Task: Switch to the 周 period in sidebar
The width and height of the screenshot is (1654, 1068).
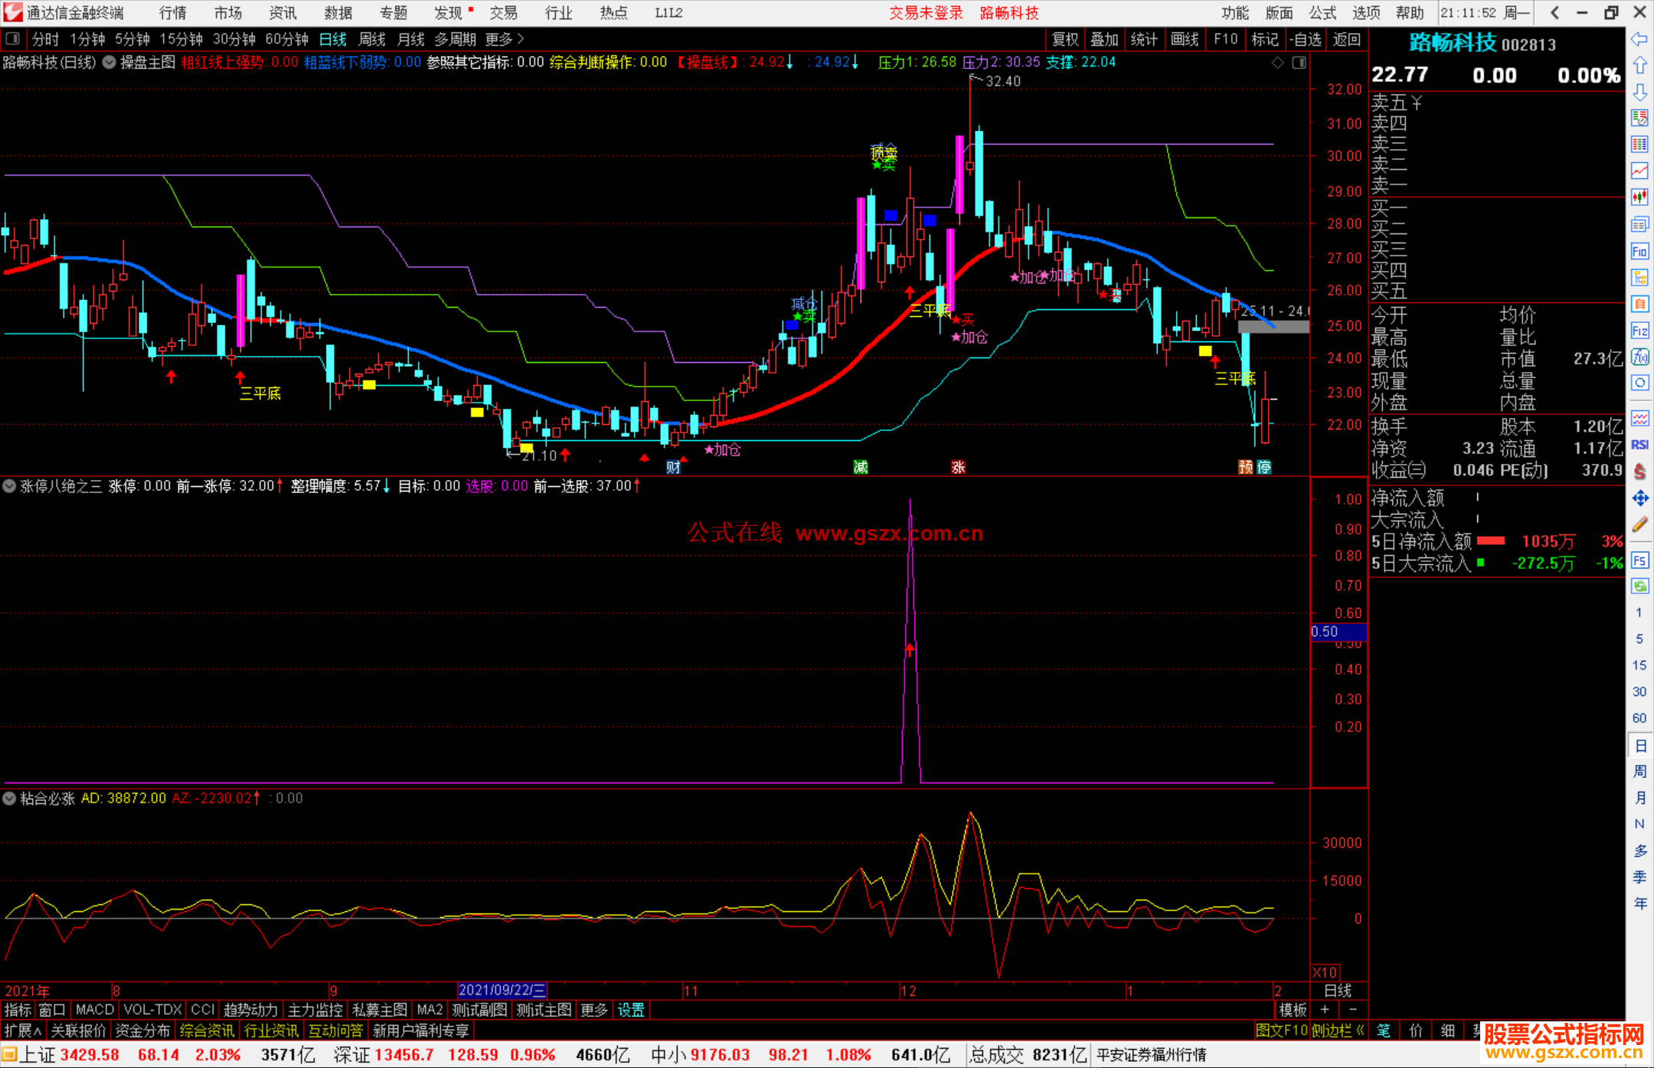Action: 1640,771
